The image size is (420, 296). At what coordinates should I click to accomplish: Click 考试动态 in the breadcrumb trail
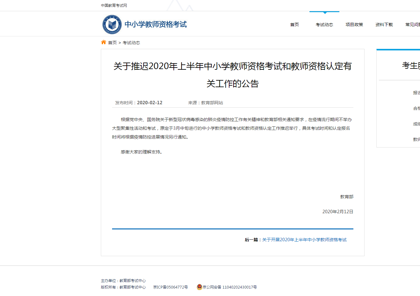coord(131,43)
